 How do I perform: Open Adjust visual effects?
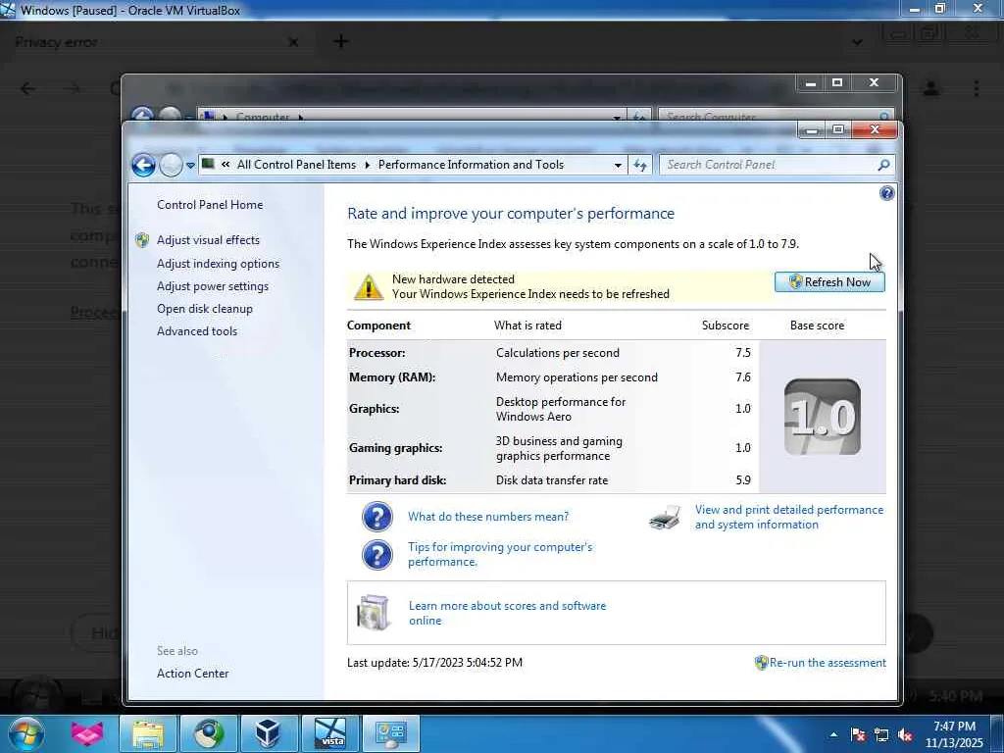tap(208, 239)
